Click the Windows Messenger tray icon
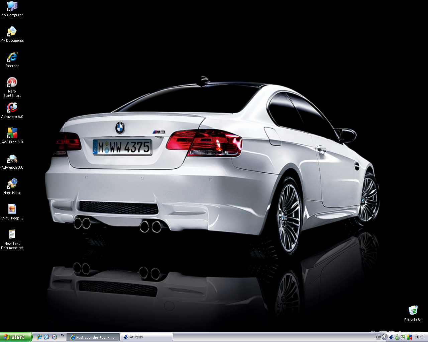428x342 pixels. pyautogui.click(x=397, y=337)
